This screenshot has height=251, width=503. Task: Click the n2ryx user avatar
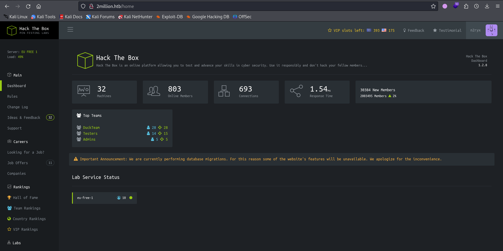pyautogui.click(x=491, y=30)
